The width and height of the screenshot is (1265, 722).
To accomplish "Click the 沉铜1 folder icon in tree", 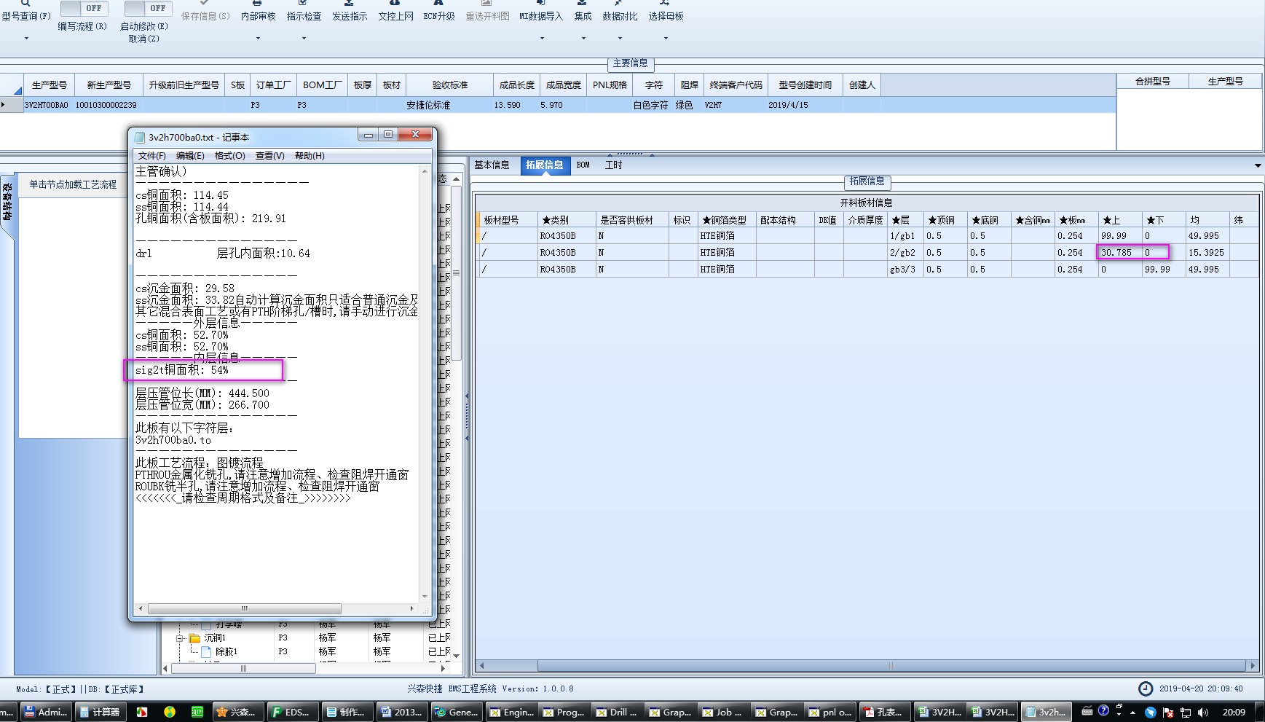I will pos(194,638).
